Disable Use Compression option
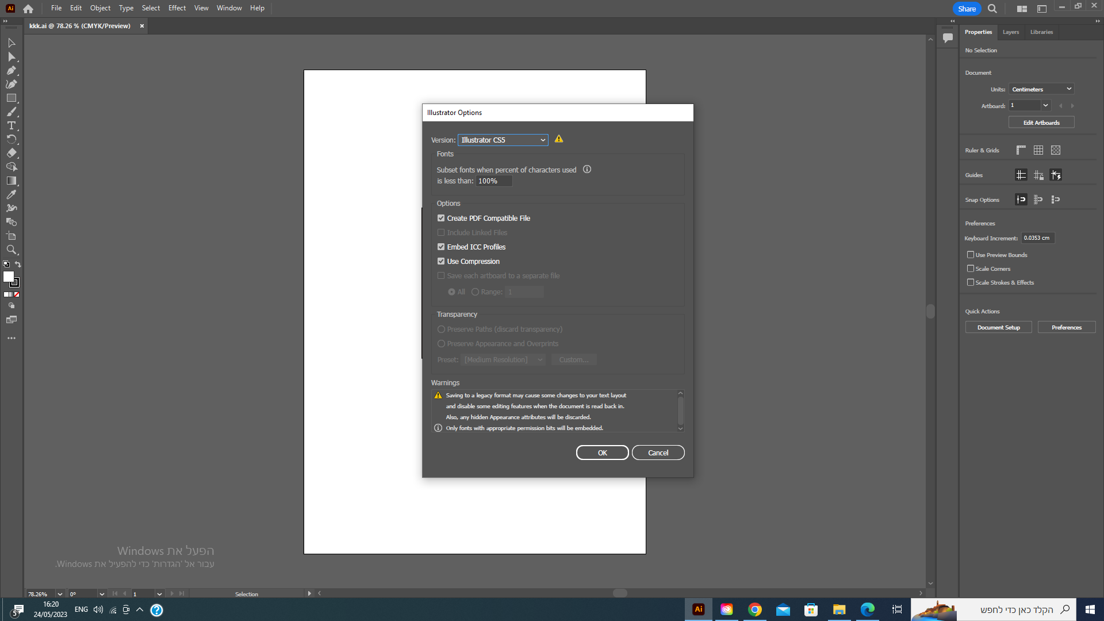This screenshot has width=1104, height=621. (x=441, y=262)
